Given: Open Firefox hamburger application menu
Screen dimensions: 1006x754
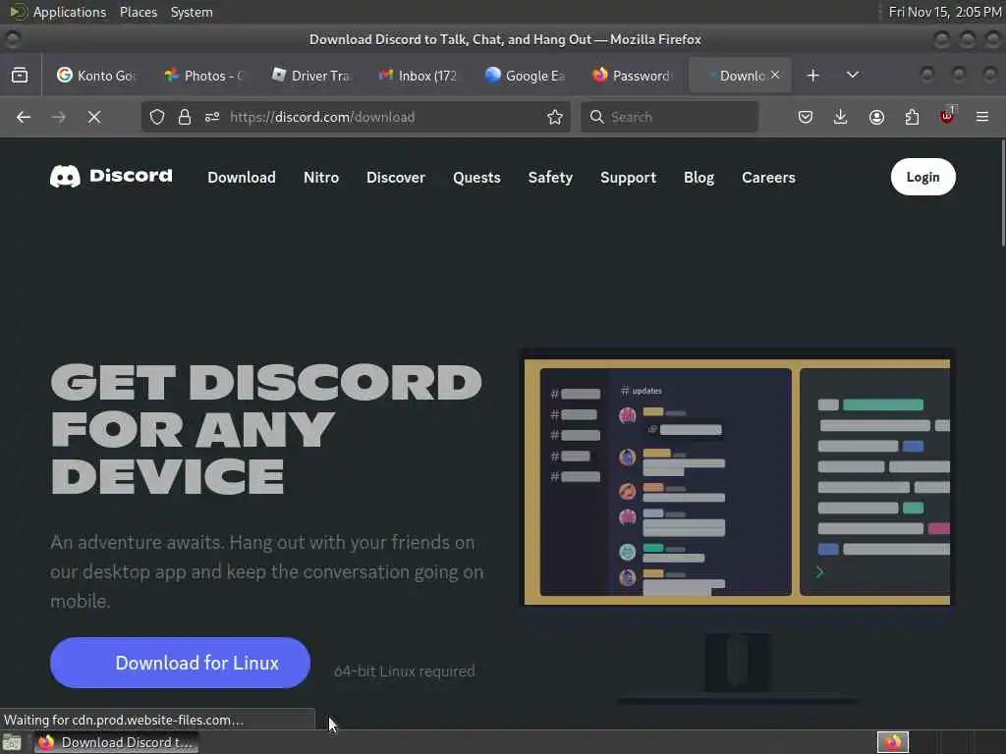Looking at the screenshot, I should click(x=982, y=117).
